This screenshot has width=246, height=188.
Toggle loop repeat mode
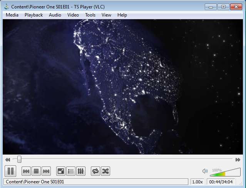point(95,171)
